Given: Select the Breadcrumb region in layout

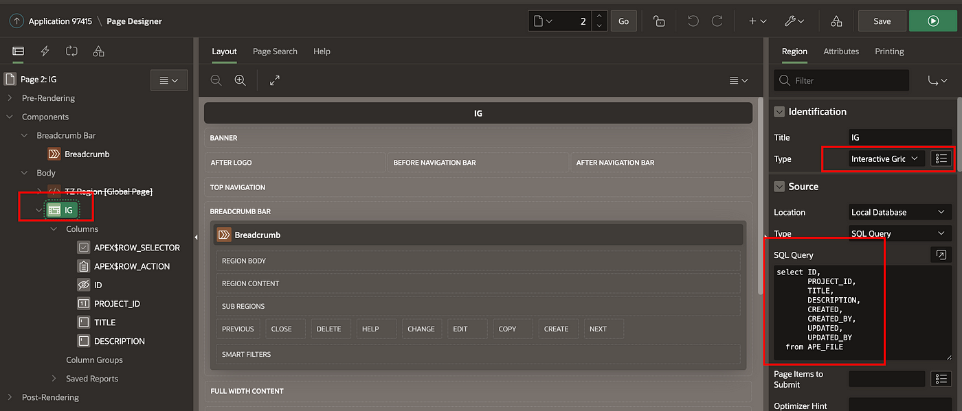Looking at the screenshot, I should click(x=478, y=235).
